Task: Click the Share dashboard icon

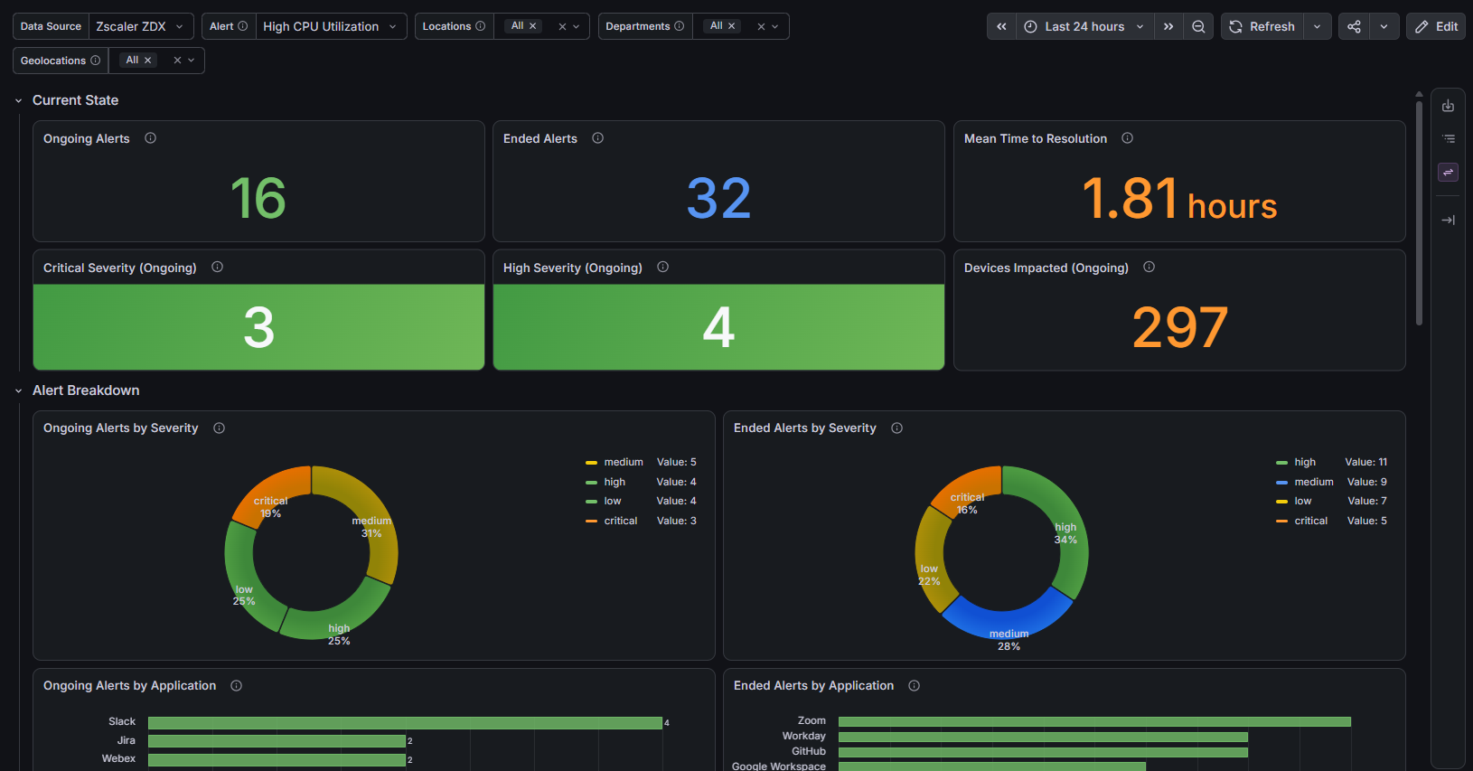Action: point(1354,26)
